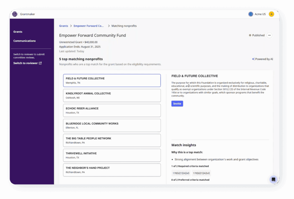Select the THRIVEWELL INITIATIVE nonprofit

pyautogui.click(x=112, y=155)
